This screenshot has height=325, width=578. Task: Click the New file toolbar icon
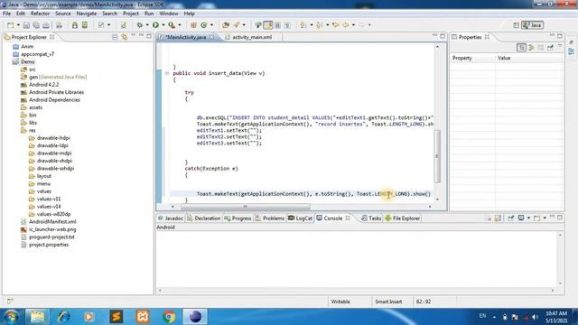coord(10,25)
